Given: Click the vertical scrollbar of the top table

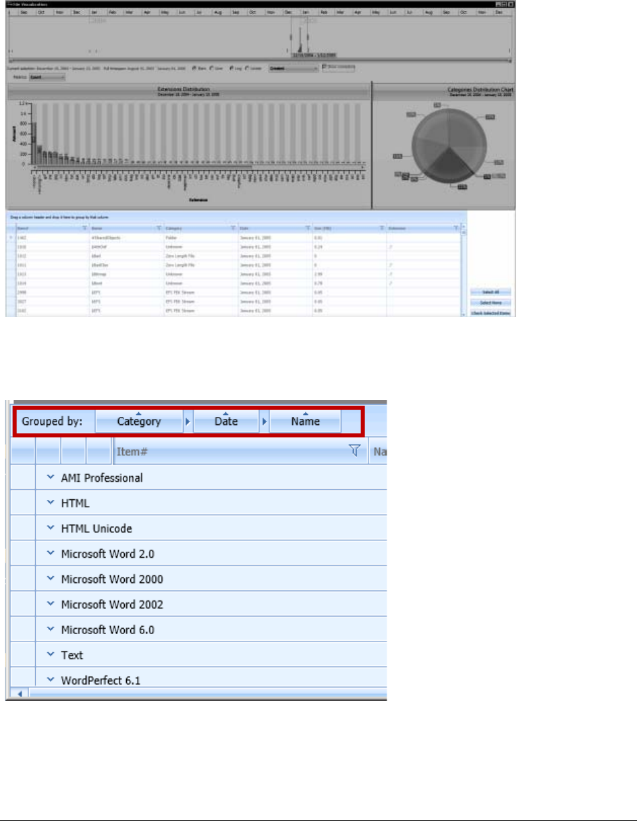Looking at the screenshot, I should point(462,270).
